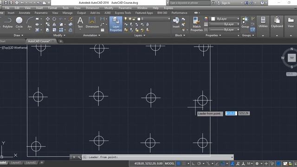Image resolution: width=297 pixels, height=167 pixels.
Task: Click the Array tool icon
Action: tap(61, 30)
